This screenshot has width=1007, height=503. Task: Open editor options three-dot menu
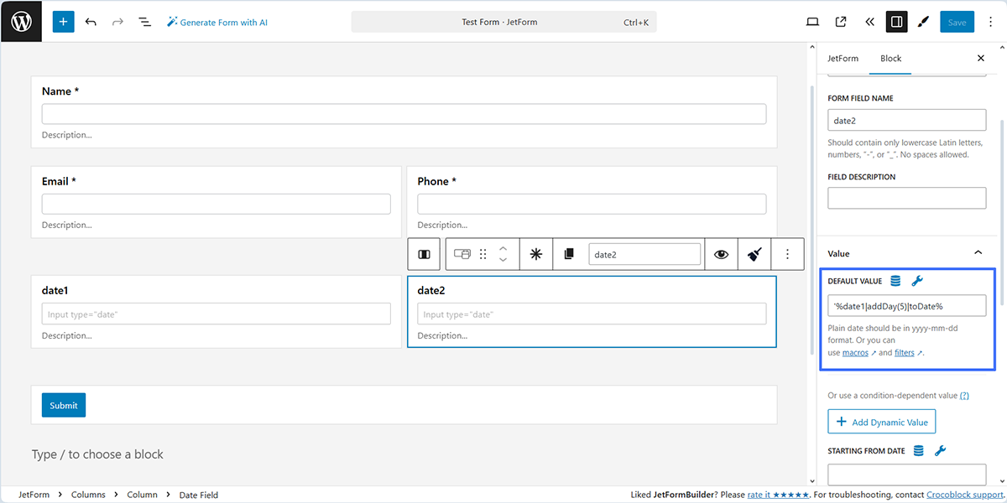990,22
